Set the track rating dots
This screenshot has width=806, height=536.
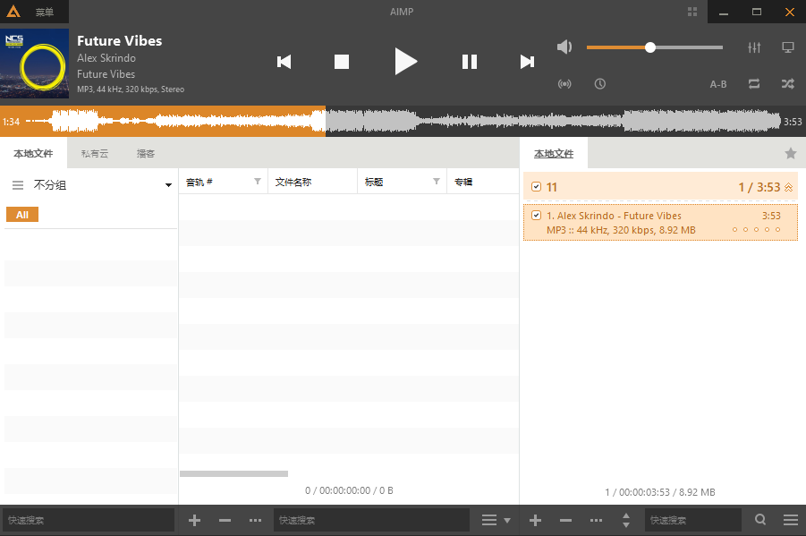(x=756, y=229)
